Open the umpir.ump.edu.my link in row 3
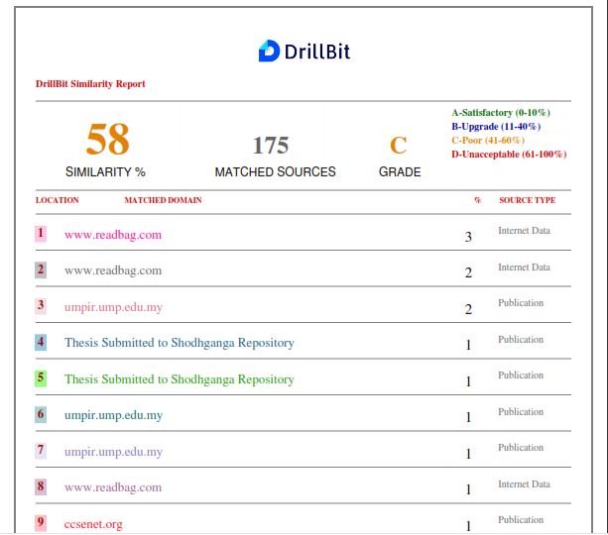 coord(113,307)
